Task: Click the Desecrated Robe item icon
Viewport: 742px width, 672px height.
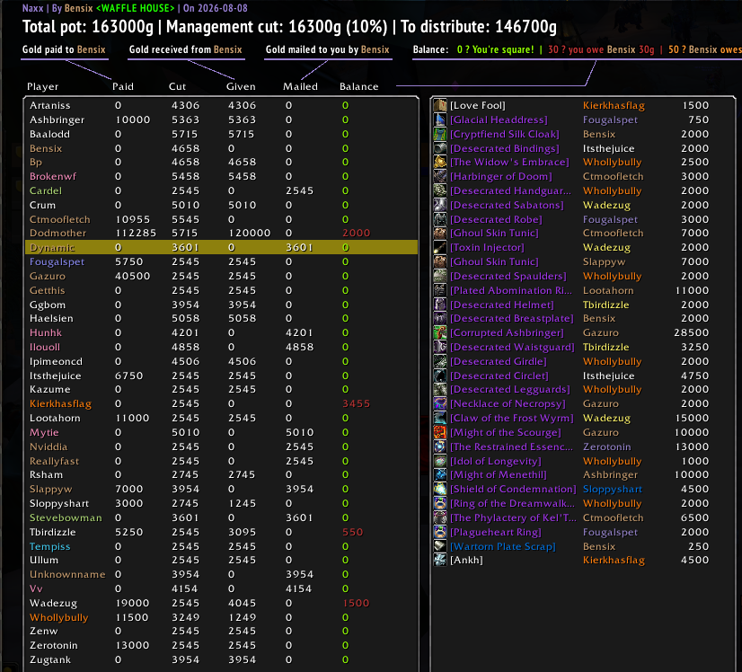Action: (x=440, y=219)
